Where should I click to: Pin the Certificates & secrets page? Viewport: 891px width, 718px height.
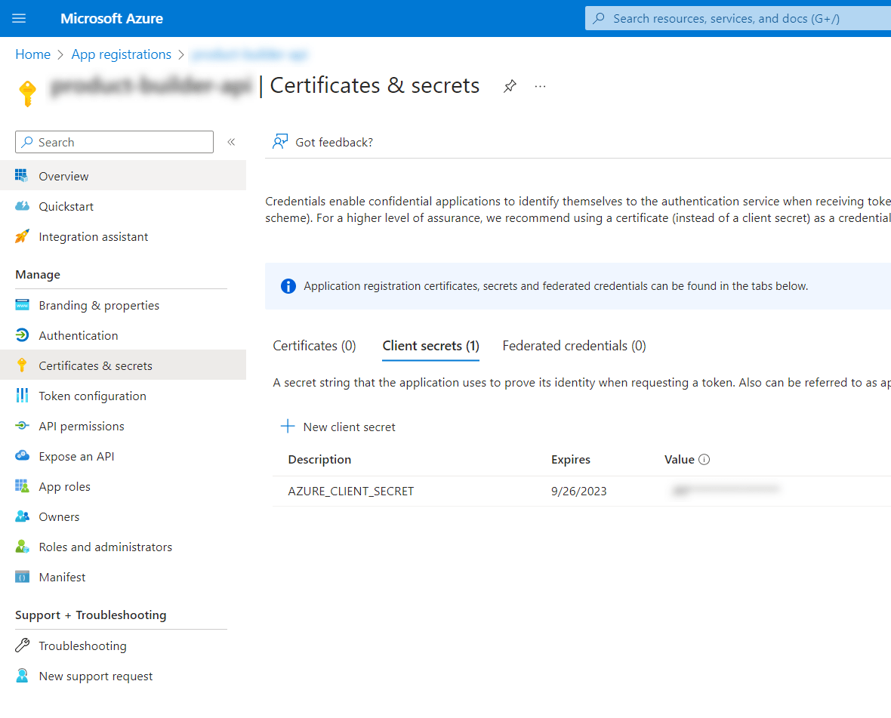point(510,86)
